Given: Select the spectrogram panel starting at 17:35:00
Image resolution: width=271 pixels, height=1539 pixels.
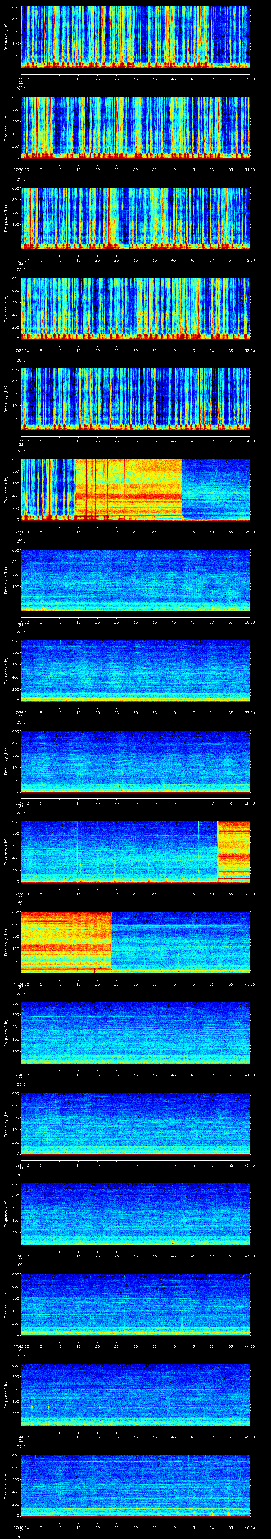Looking at the screenshot, I should point(135,580).
